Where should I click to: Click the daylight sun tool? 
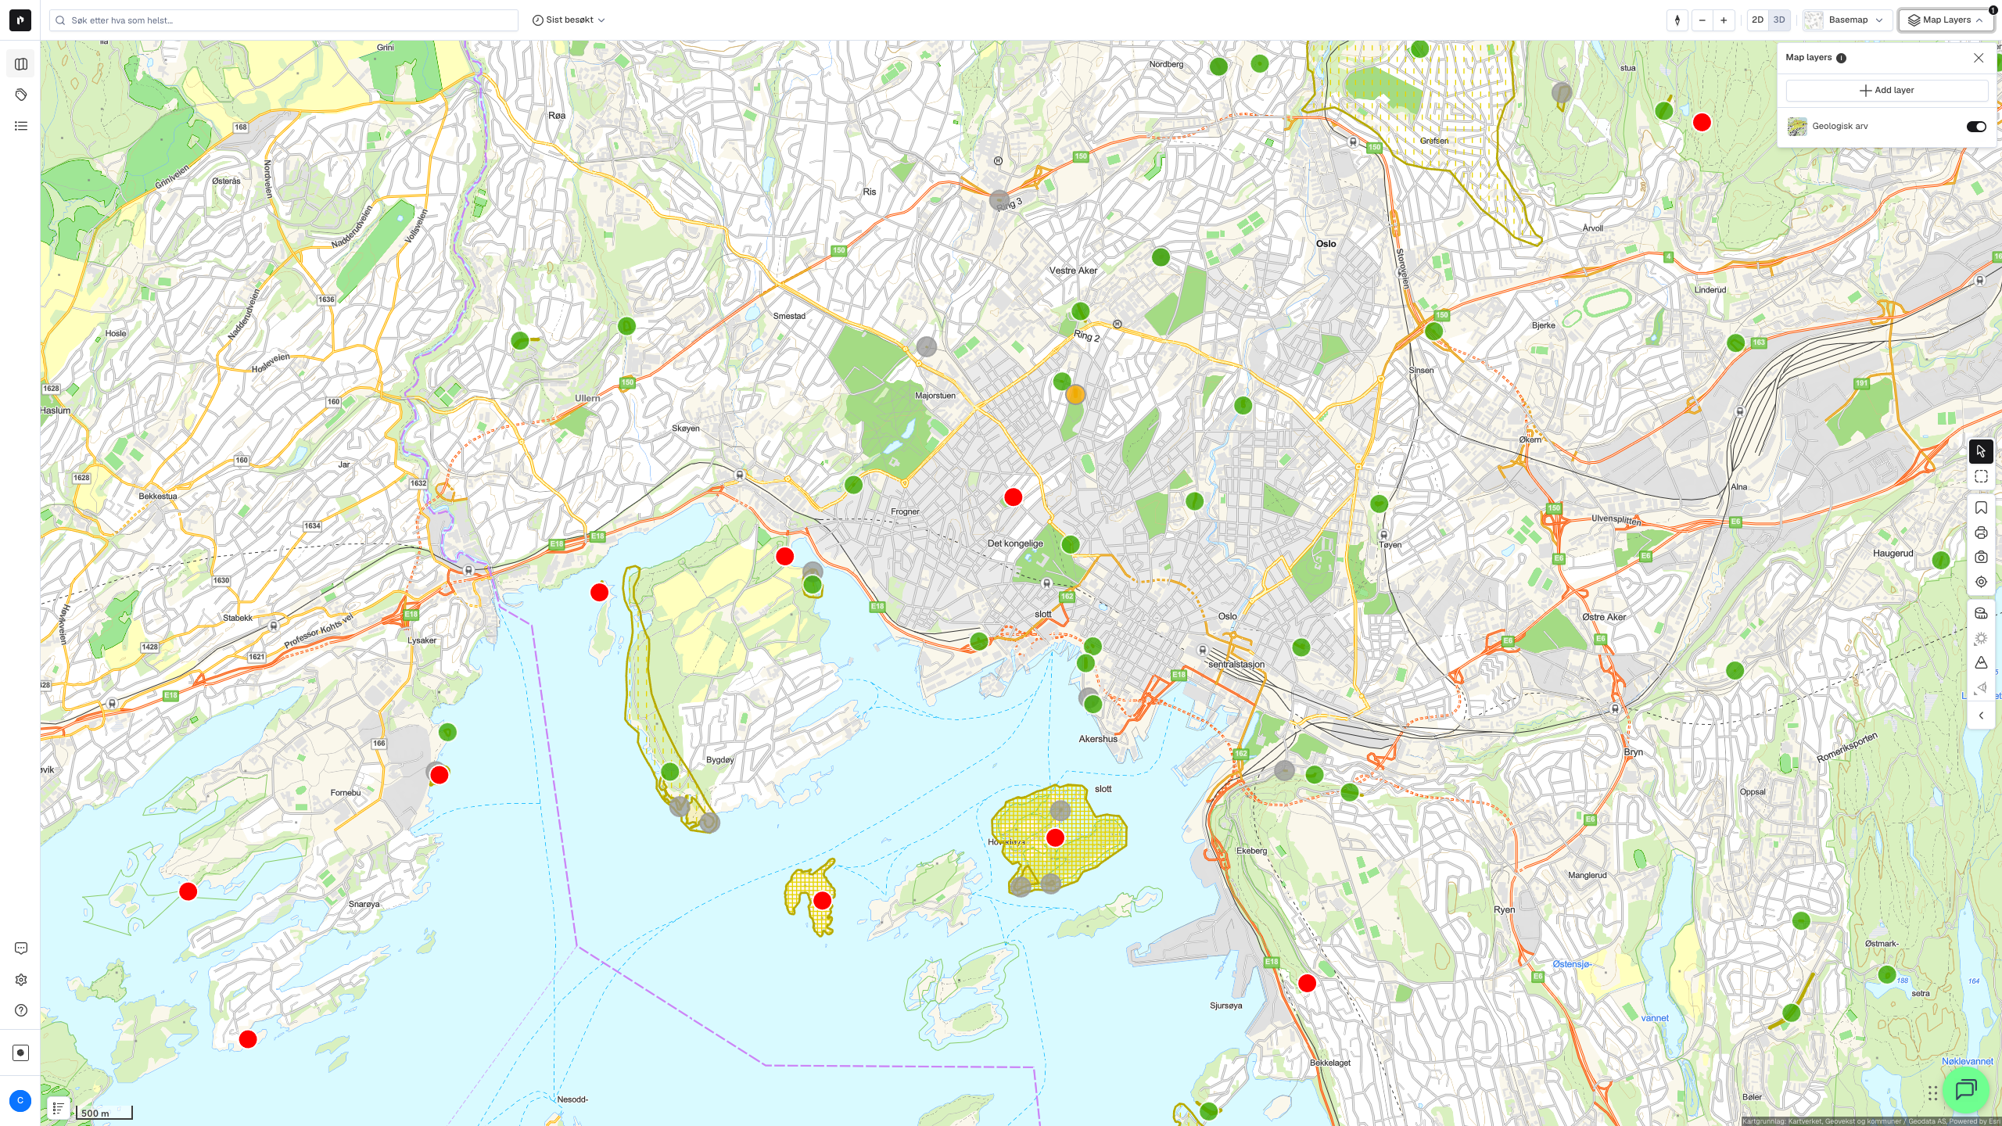[x=1981, y=639]
